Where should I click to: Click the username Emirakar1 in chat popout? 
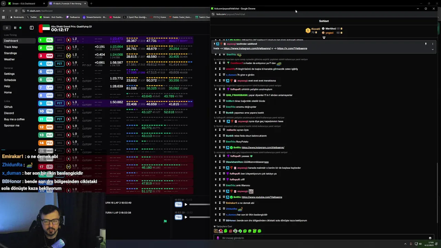point(231,203)
